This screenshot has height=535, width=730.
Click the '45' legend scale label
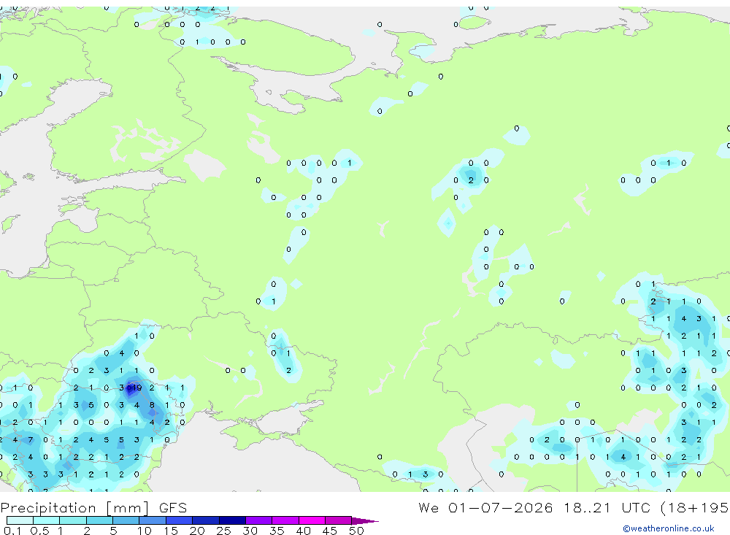[x=330, y=531]
